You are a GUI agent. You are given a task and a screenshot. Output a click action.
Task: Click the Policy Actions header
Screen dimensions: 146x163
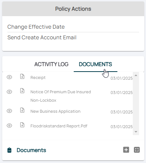pos(73,9)
